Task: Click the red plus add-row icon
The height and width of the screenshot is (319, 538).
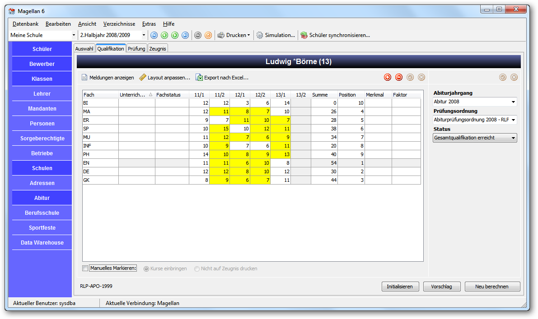Action: click(x=388, y=78)
